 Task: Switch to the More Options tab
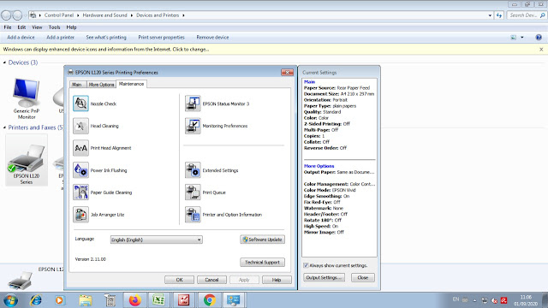point(101,85)
